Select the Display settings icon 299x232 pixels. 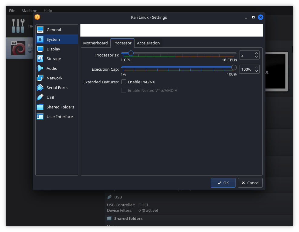pyautogui.click(x=40, y=49)
